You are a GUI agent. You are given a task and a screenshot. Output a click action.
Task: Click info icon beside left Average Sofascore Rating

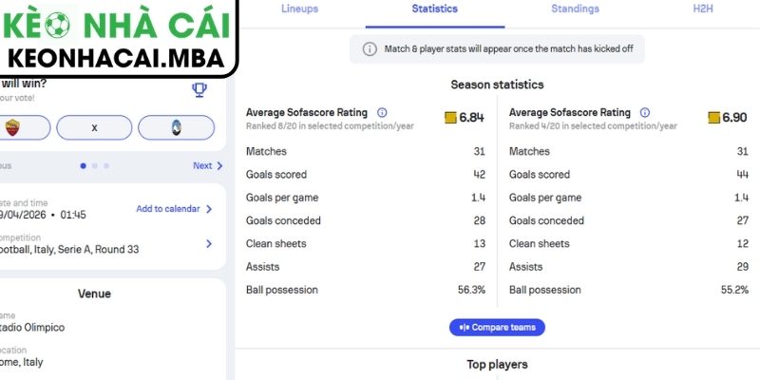[382, 113]
